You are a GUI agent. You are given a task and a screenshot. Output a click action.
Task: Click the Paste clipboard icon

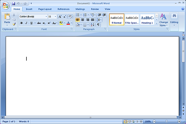point(7,16)
